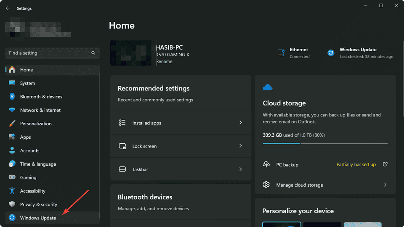The image size is (404, 227).
Task: Click the cloud storage usage bar
Action: coord(325,143)
